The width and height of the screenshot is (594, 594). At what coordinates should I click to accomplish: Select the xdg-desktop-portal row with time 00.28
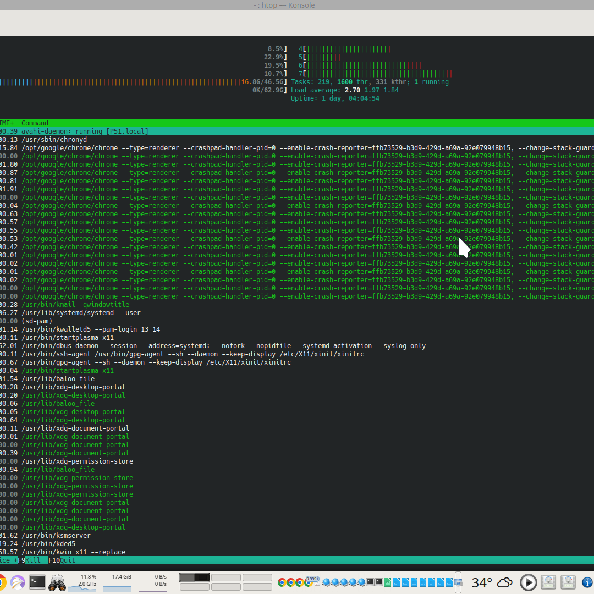(x=297, y=387)
